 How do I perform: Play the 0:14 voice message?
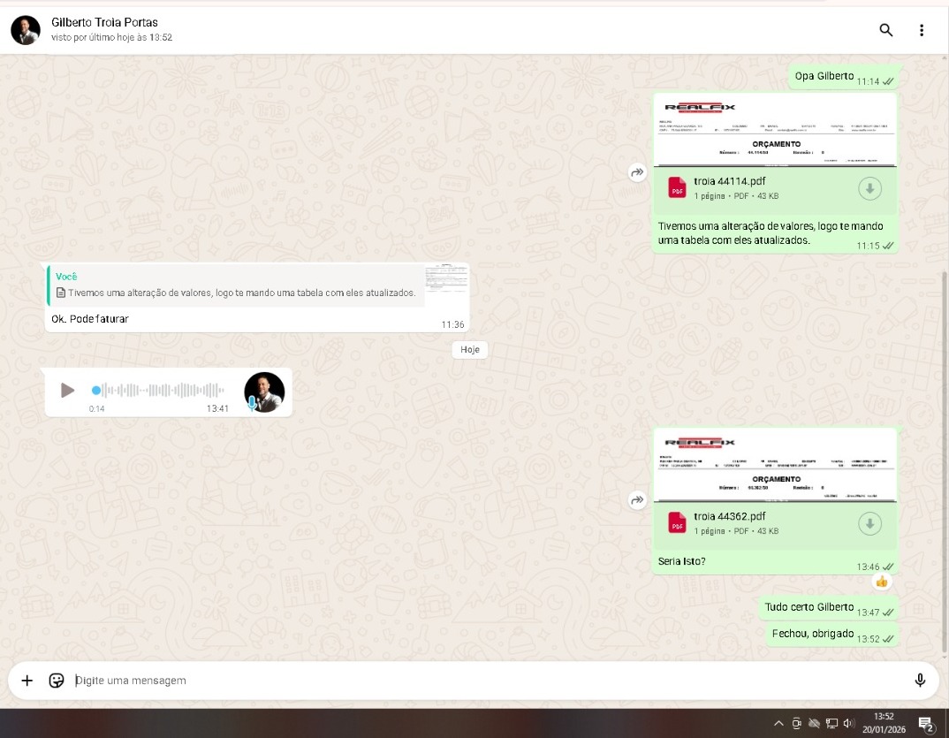[x=67, y=390]
